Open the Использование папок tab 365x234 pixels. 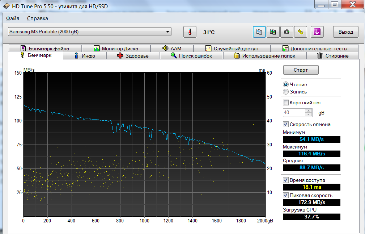[x=265, y=56]
